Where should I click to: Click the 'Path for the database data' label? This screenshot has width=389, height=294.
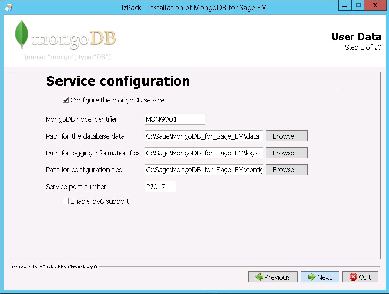click(85, 136)
